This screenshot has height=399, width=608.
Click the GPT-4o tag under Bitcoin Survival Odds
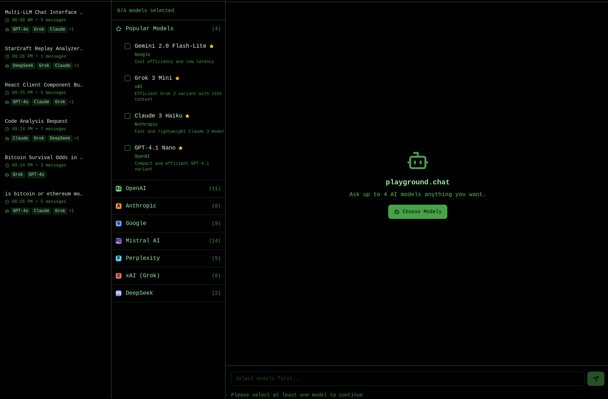(36, 175)
